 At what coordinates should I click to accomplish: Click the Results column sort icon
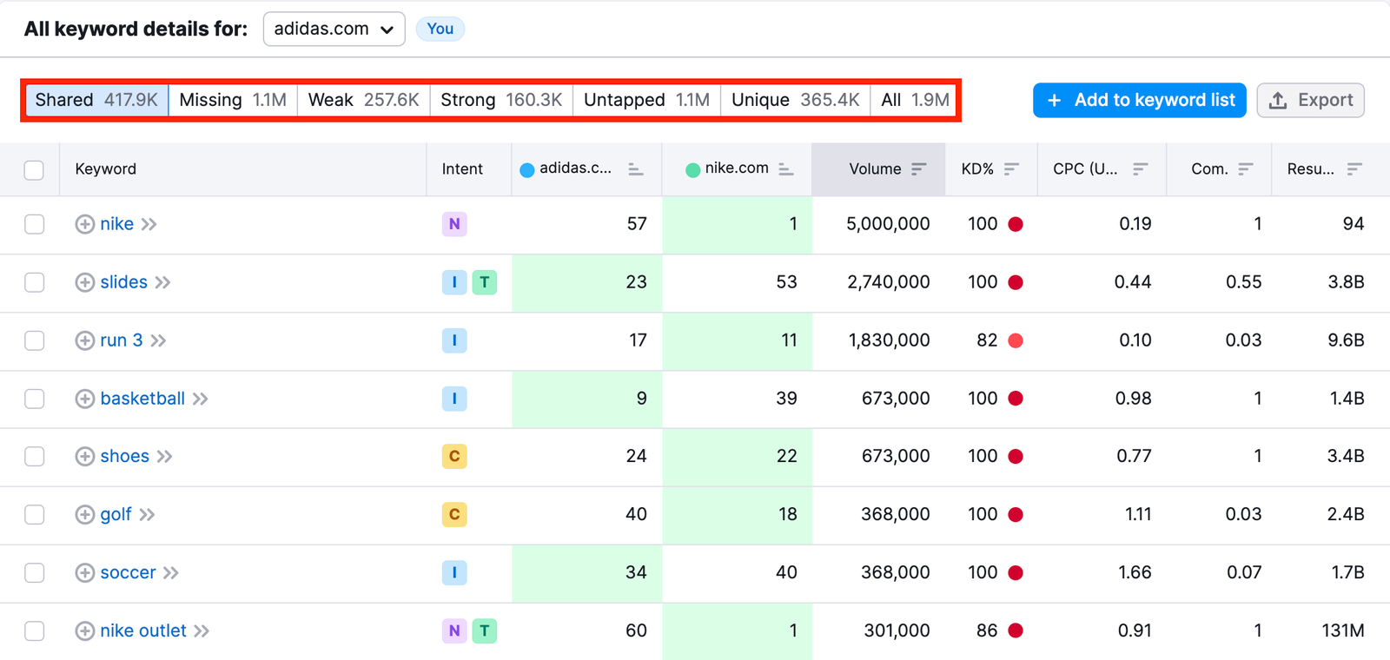(x=1354, y=169)
